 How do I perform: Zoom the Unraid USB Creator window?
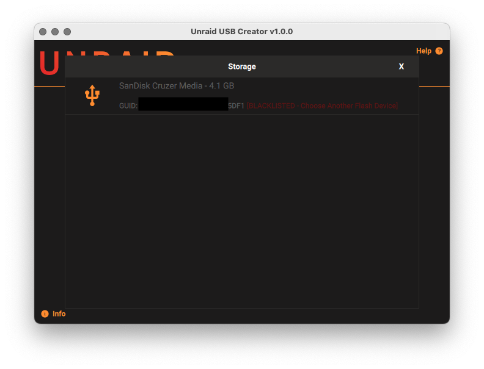[67, 32]
